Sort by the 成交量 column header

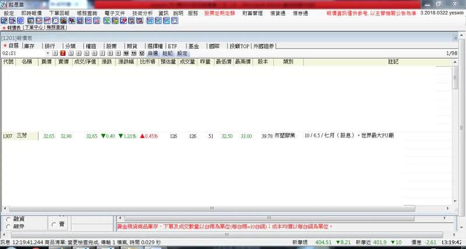click(x=187, y=62)
